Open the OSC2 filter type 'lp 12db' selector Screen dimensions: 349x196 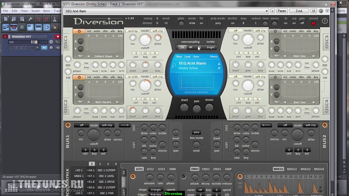click(x=133, y=77)
